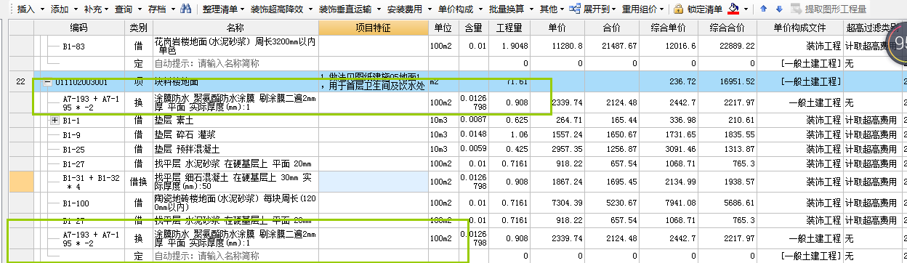Click the highlighted 项目特征 column header
The image size is (907, 263).
[x=373, y=27]
